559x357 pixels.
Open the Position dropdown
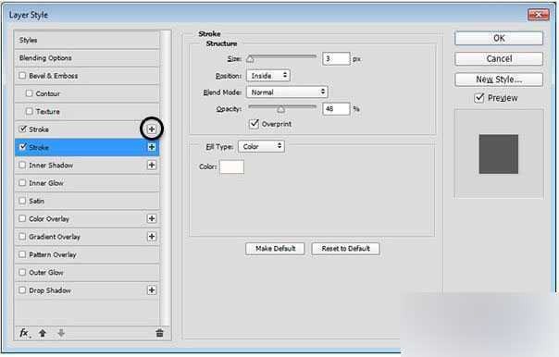click(268, 76)
